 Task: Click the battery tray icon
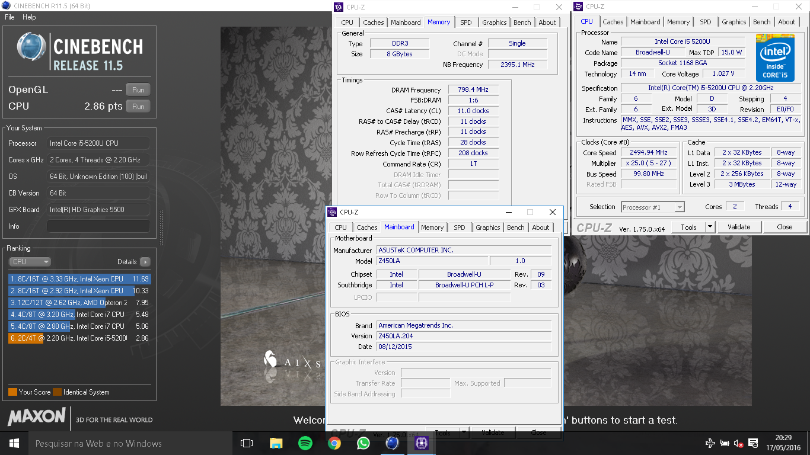tap(725, 443)
